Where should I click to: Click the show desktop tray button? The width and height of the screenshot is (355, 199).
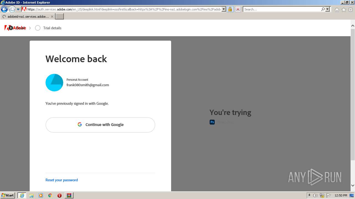352,195
